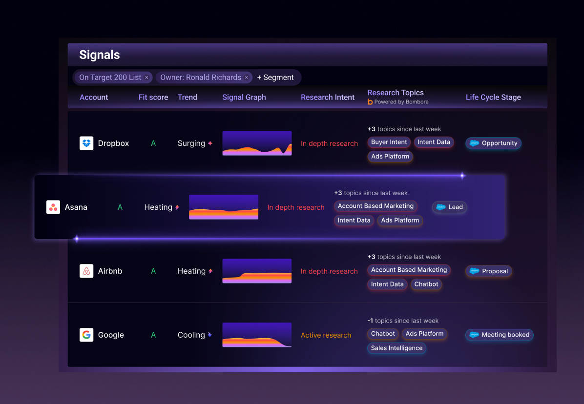
Task: Open the Dropbox account name
Action: pyautogui.click(x=113, y=143)
